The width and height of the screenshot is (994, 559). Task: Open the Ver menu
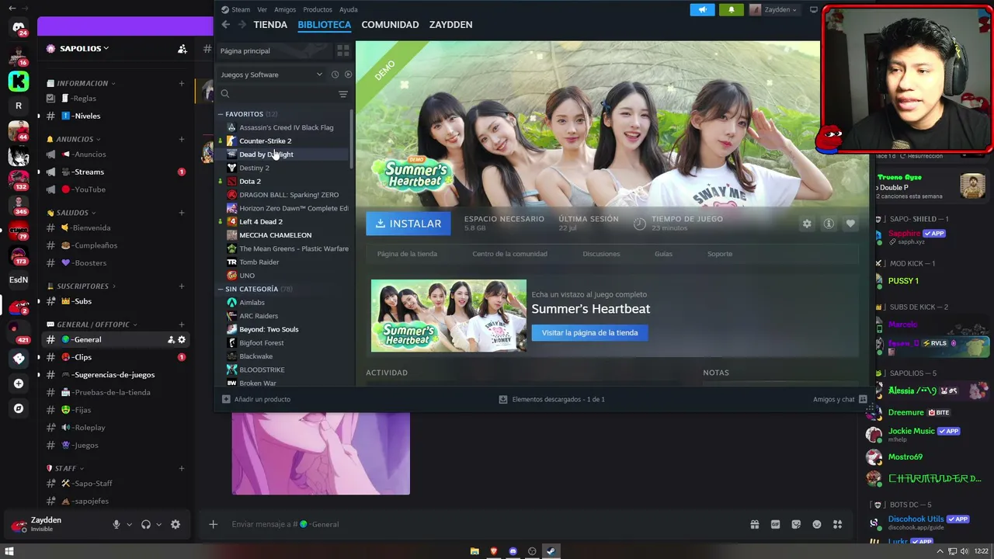pyautogui.click(x=262, y=9)
